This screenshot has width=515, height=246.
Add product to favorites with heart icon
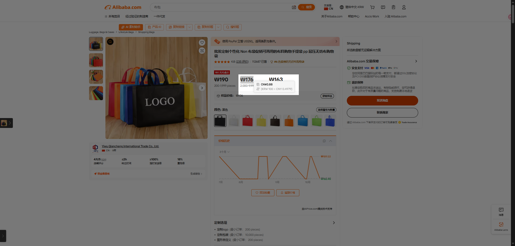tap(202, 42)
